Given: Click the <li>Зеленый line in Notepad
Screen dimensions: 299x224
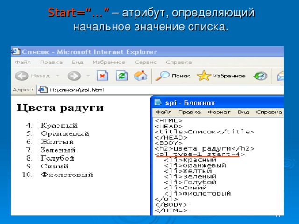Looking at the screenshot, I should click(190, 176).
